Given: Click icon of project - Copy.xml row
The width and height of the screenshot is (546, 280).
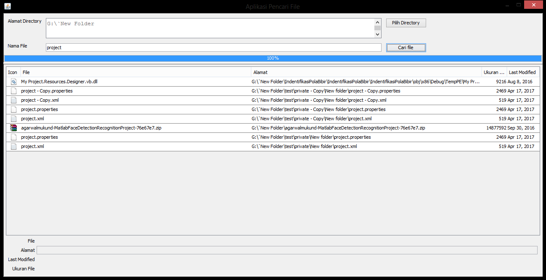Looking at the screenshot, I should point(13,100).
